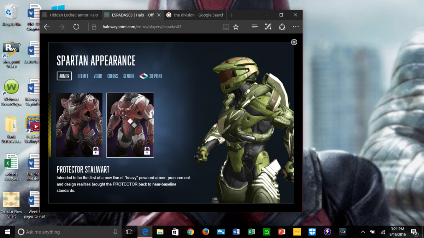Viewport: 424px width, 238px height.
Task: Open the Make a Web Note tool
Action: pos(268,27)
